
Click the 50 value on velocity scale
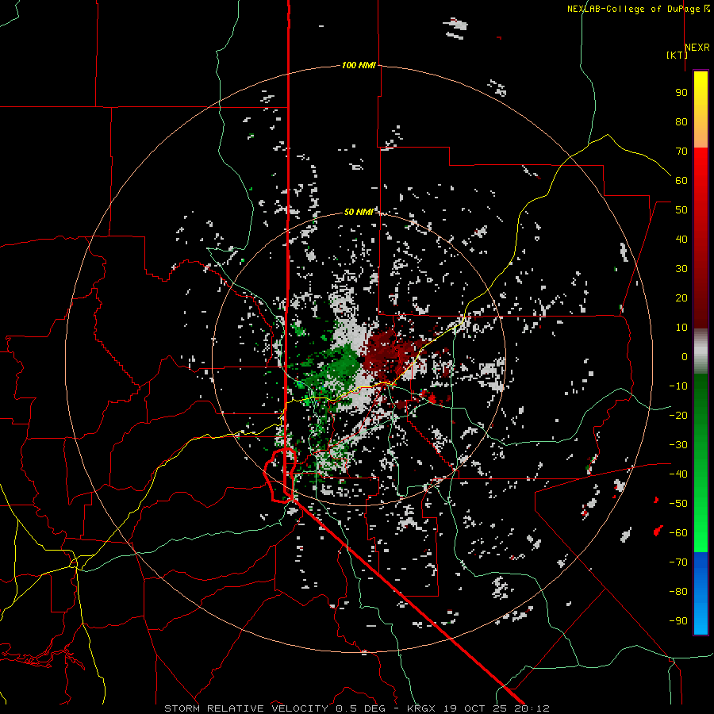[x=681, y=210]
